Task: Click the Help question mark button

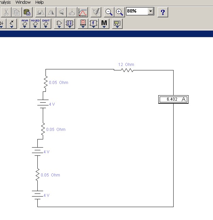Action: click(x=163, y=13)
